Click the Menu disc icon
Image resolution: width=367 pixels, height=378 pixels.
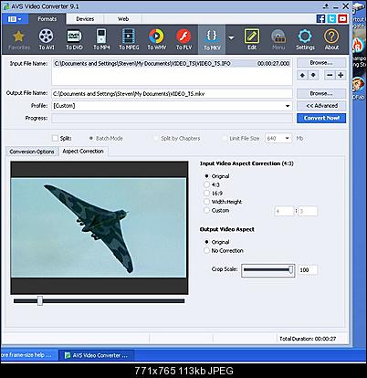278,39
